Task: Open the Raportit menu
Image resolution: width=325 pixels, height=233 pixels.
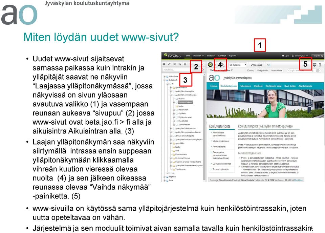Action: click(x=233, y=56)
